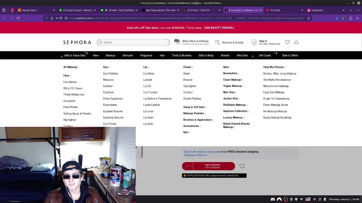Open Refillable Makeup category
Screen dimensions: 362x203
235,105
